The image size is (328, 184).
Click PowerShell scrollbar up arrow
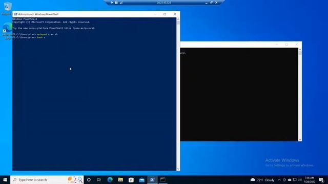coord(178,19)
